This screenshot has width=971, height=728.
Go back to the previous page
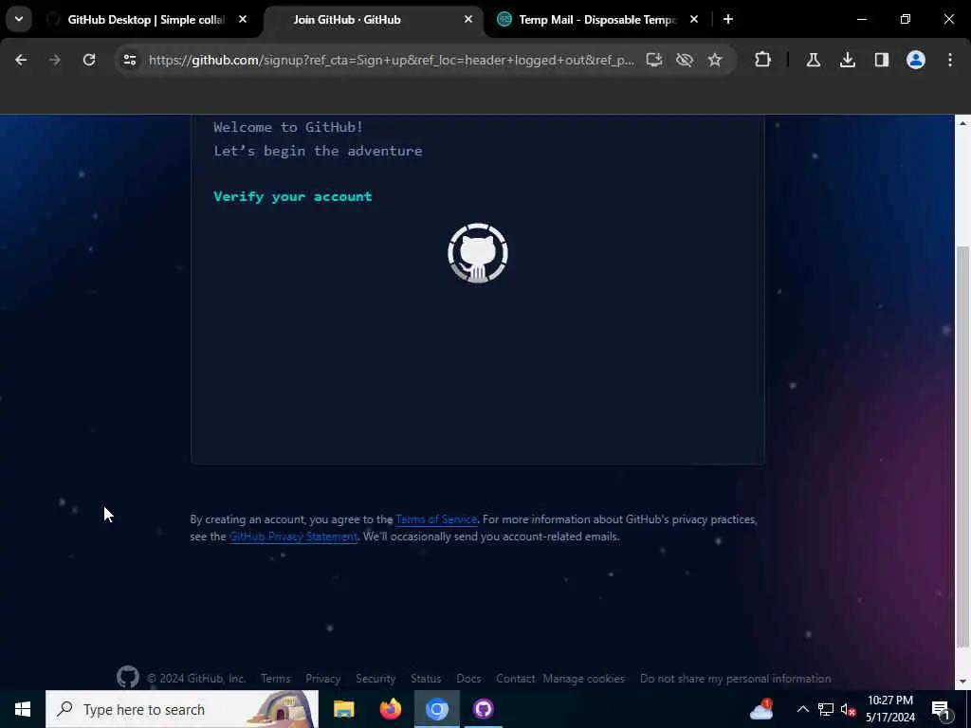(x=21, y=60)
